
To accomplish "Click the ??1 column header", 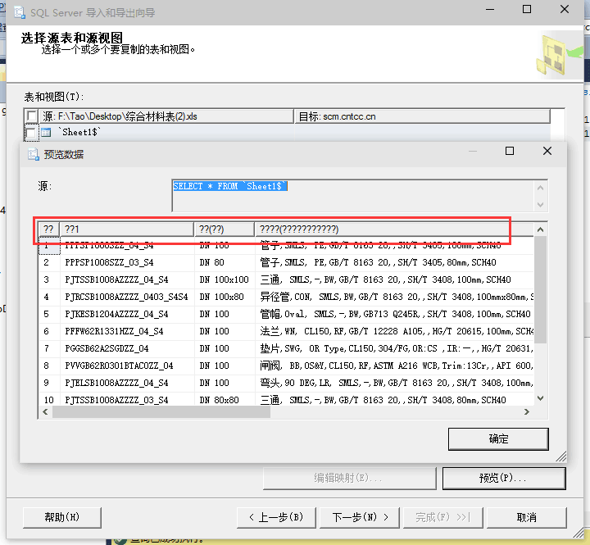I will [127, 229].
